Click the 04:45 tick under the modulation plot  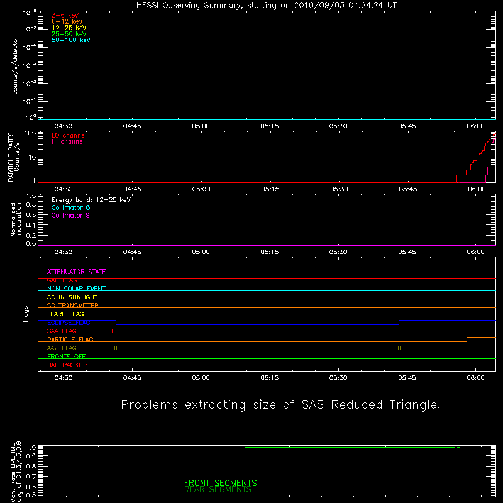click(x=132, y=252)
